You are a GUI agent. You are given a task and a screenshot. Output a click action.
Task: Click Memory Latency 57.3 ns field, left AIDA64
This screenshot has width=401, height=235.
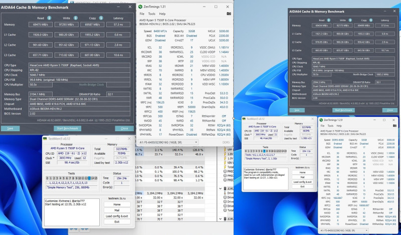[x=118, y=25]
